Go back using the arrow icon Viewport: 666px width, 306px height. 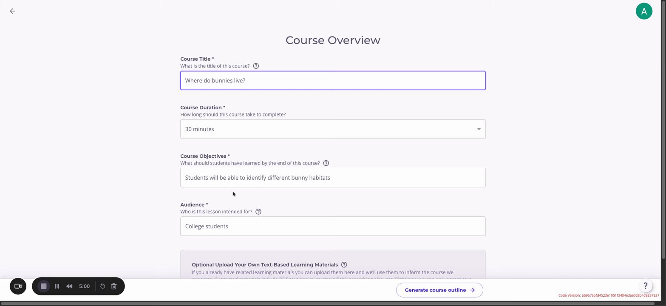[12, 11]
